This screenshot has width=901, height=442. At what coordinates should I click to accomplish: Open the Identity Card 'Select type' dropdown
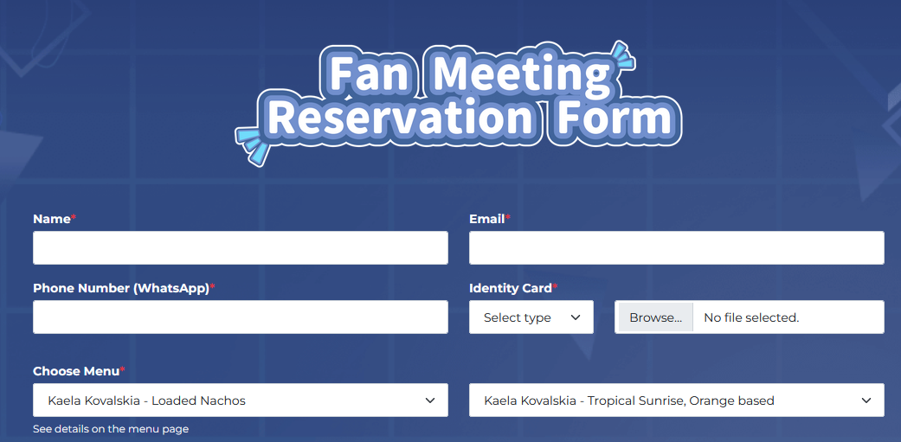tap(531, 317)
